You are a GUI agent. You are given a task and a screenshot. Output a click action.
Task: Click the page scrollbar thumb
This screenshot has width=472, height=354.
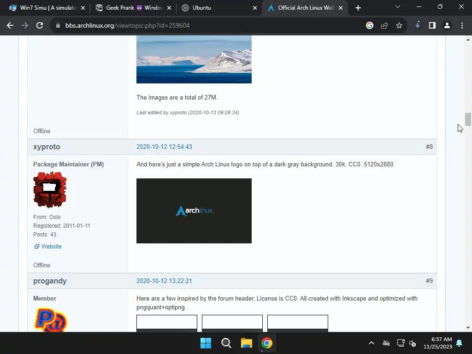point(468,119)
